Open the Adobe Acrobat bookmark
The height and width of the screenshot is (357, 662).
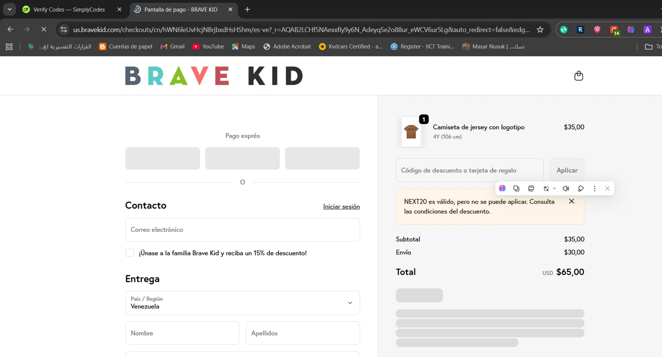click(x=287, y=46)
